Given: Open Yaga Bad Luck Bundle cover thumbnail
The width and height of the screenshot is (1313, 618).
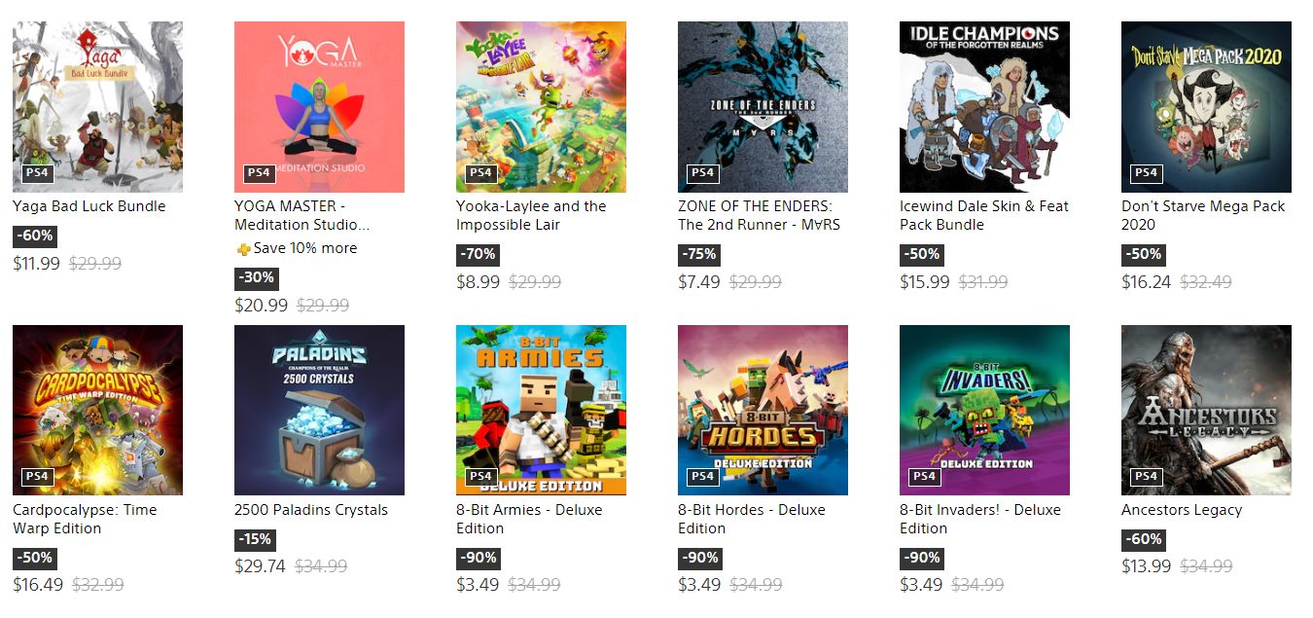Looking at the screenshot, I should (x=97, y=107).
